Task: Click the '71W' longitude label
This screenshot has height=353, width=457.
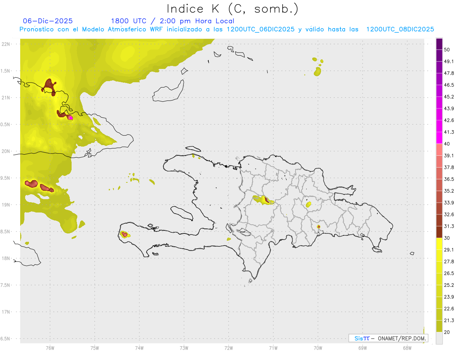Action: pos(273,348)
